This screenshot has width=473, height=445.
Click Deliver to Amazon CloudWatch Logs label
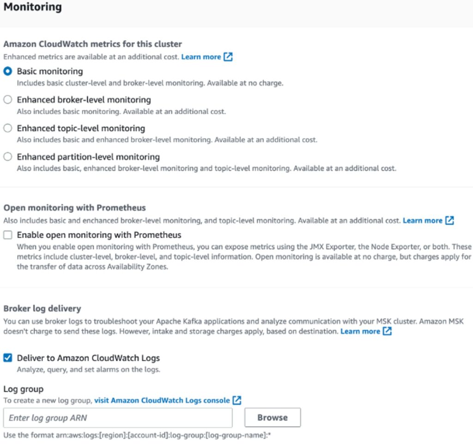point(88,358)
